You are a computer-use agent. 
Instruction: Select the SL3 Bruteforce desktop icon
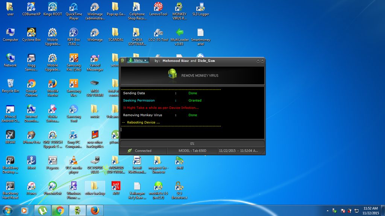[179, 190]
